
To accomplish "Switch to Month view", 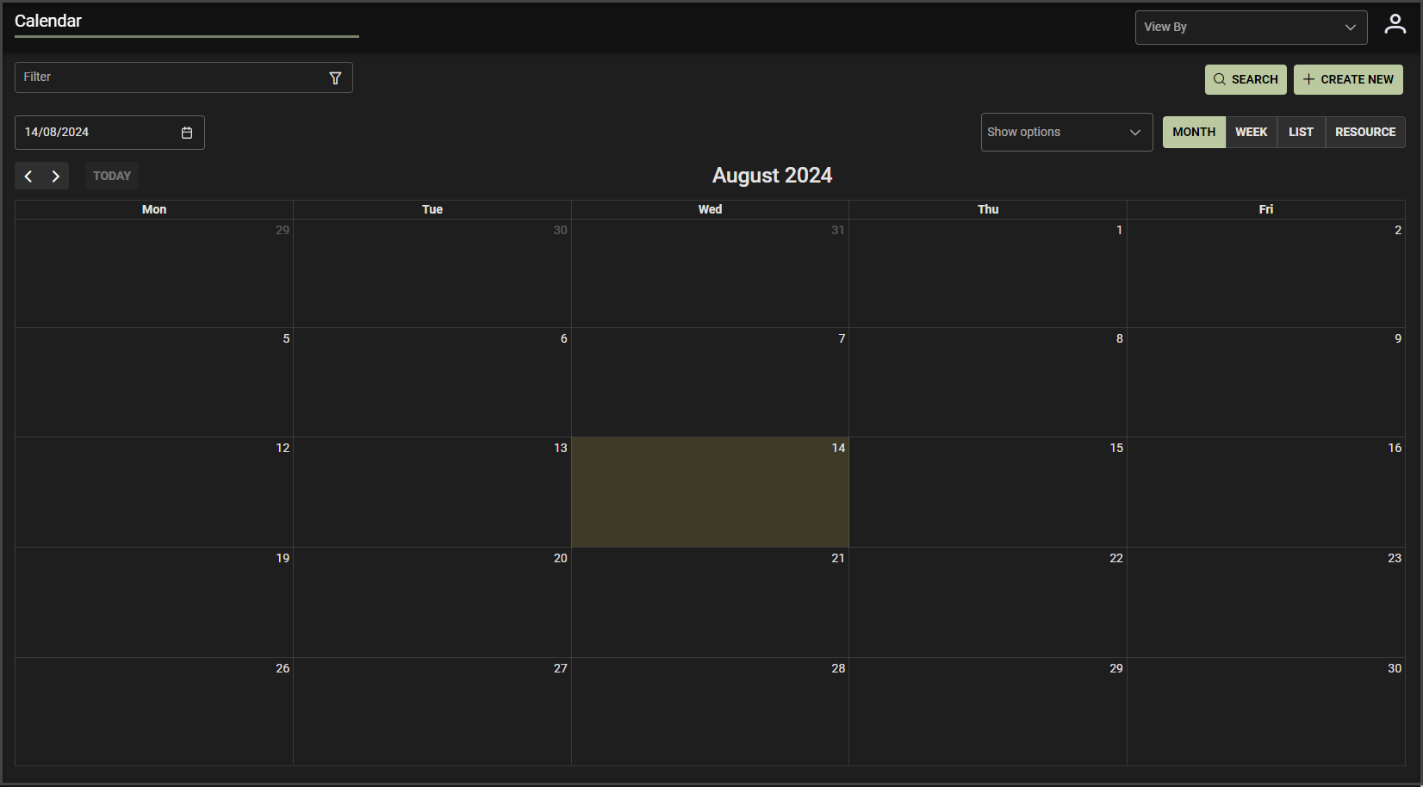I will click(x=1193, y=133).
